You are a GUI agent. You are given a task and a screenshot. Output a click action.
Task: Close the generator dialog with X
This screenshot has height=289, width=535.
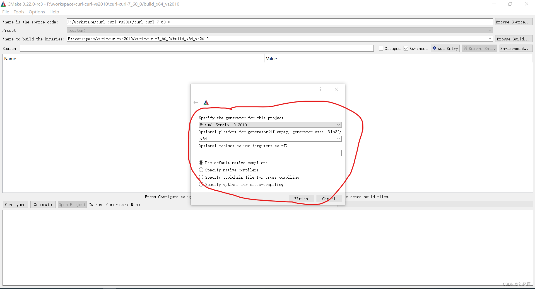[336, 89]
